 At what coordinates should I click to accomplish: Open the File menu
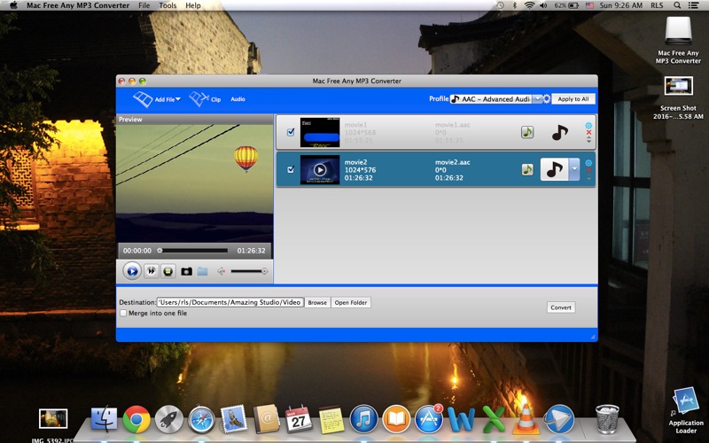pyautogui.click(x=144, y=5)
